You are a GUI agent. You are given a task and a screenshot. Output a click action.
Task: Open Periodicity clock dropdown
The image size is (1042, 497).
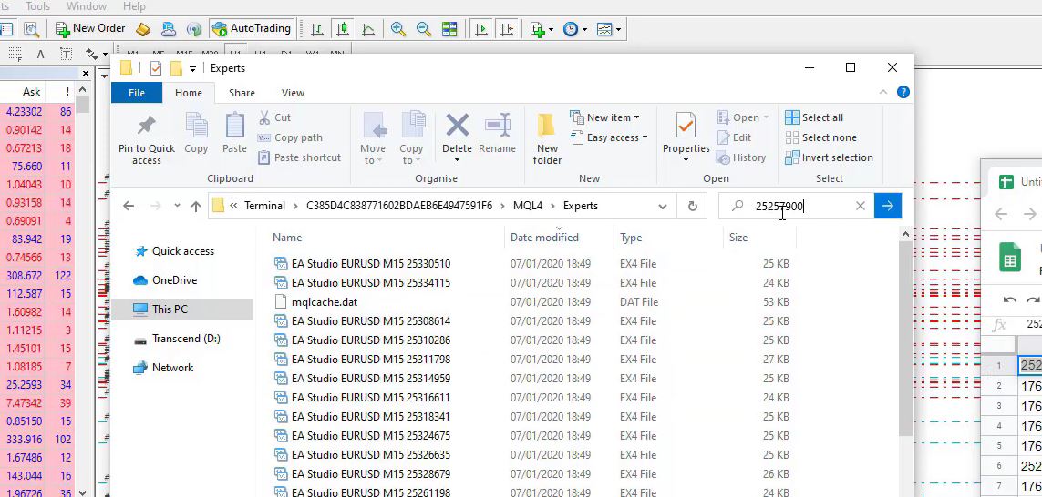point(575,29)
